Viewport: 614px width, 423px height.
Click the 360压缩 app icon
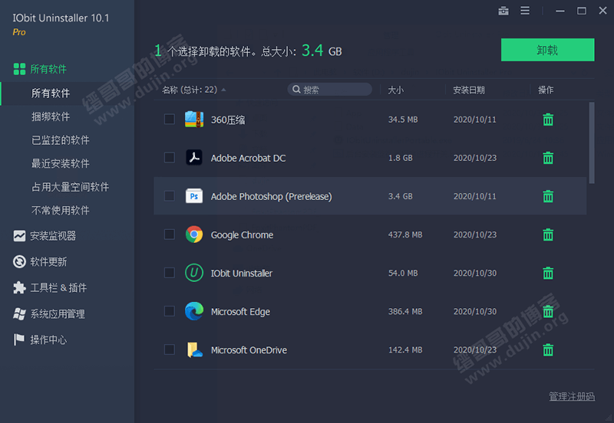click(x=194, y=120)
